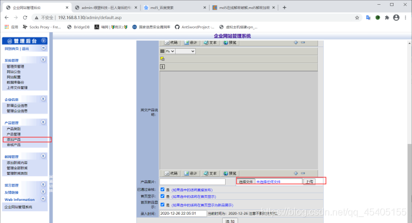Viewport: 412px width, 223px height.
Task: Open 产品类别 in sidebar
Action: point(14,129)
